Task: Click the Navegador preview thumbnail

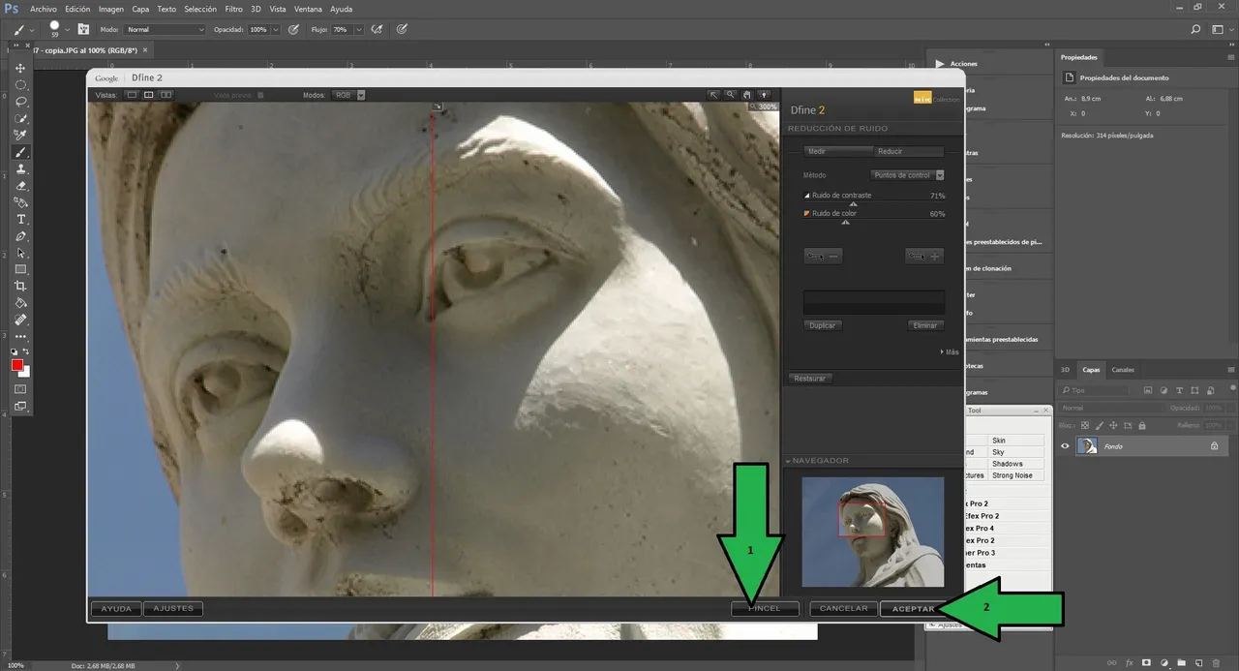Action: (x=873, y=532)
